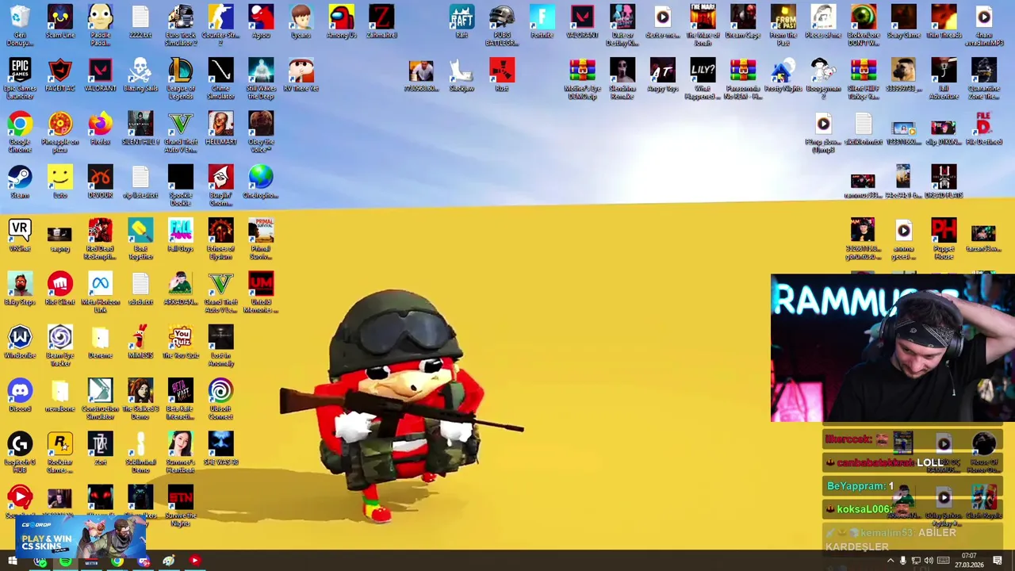
Task: Open Echoes of Elysium shortcut
Action: click(220, 239)
